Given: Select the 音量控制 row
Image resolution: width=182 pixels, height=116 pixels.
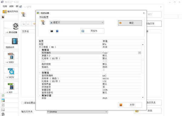Looking at the screenshot, I should point(90,90).
